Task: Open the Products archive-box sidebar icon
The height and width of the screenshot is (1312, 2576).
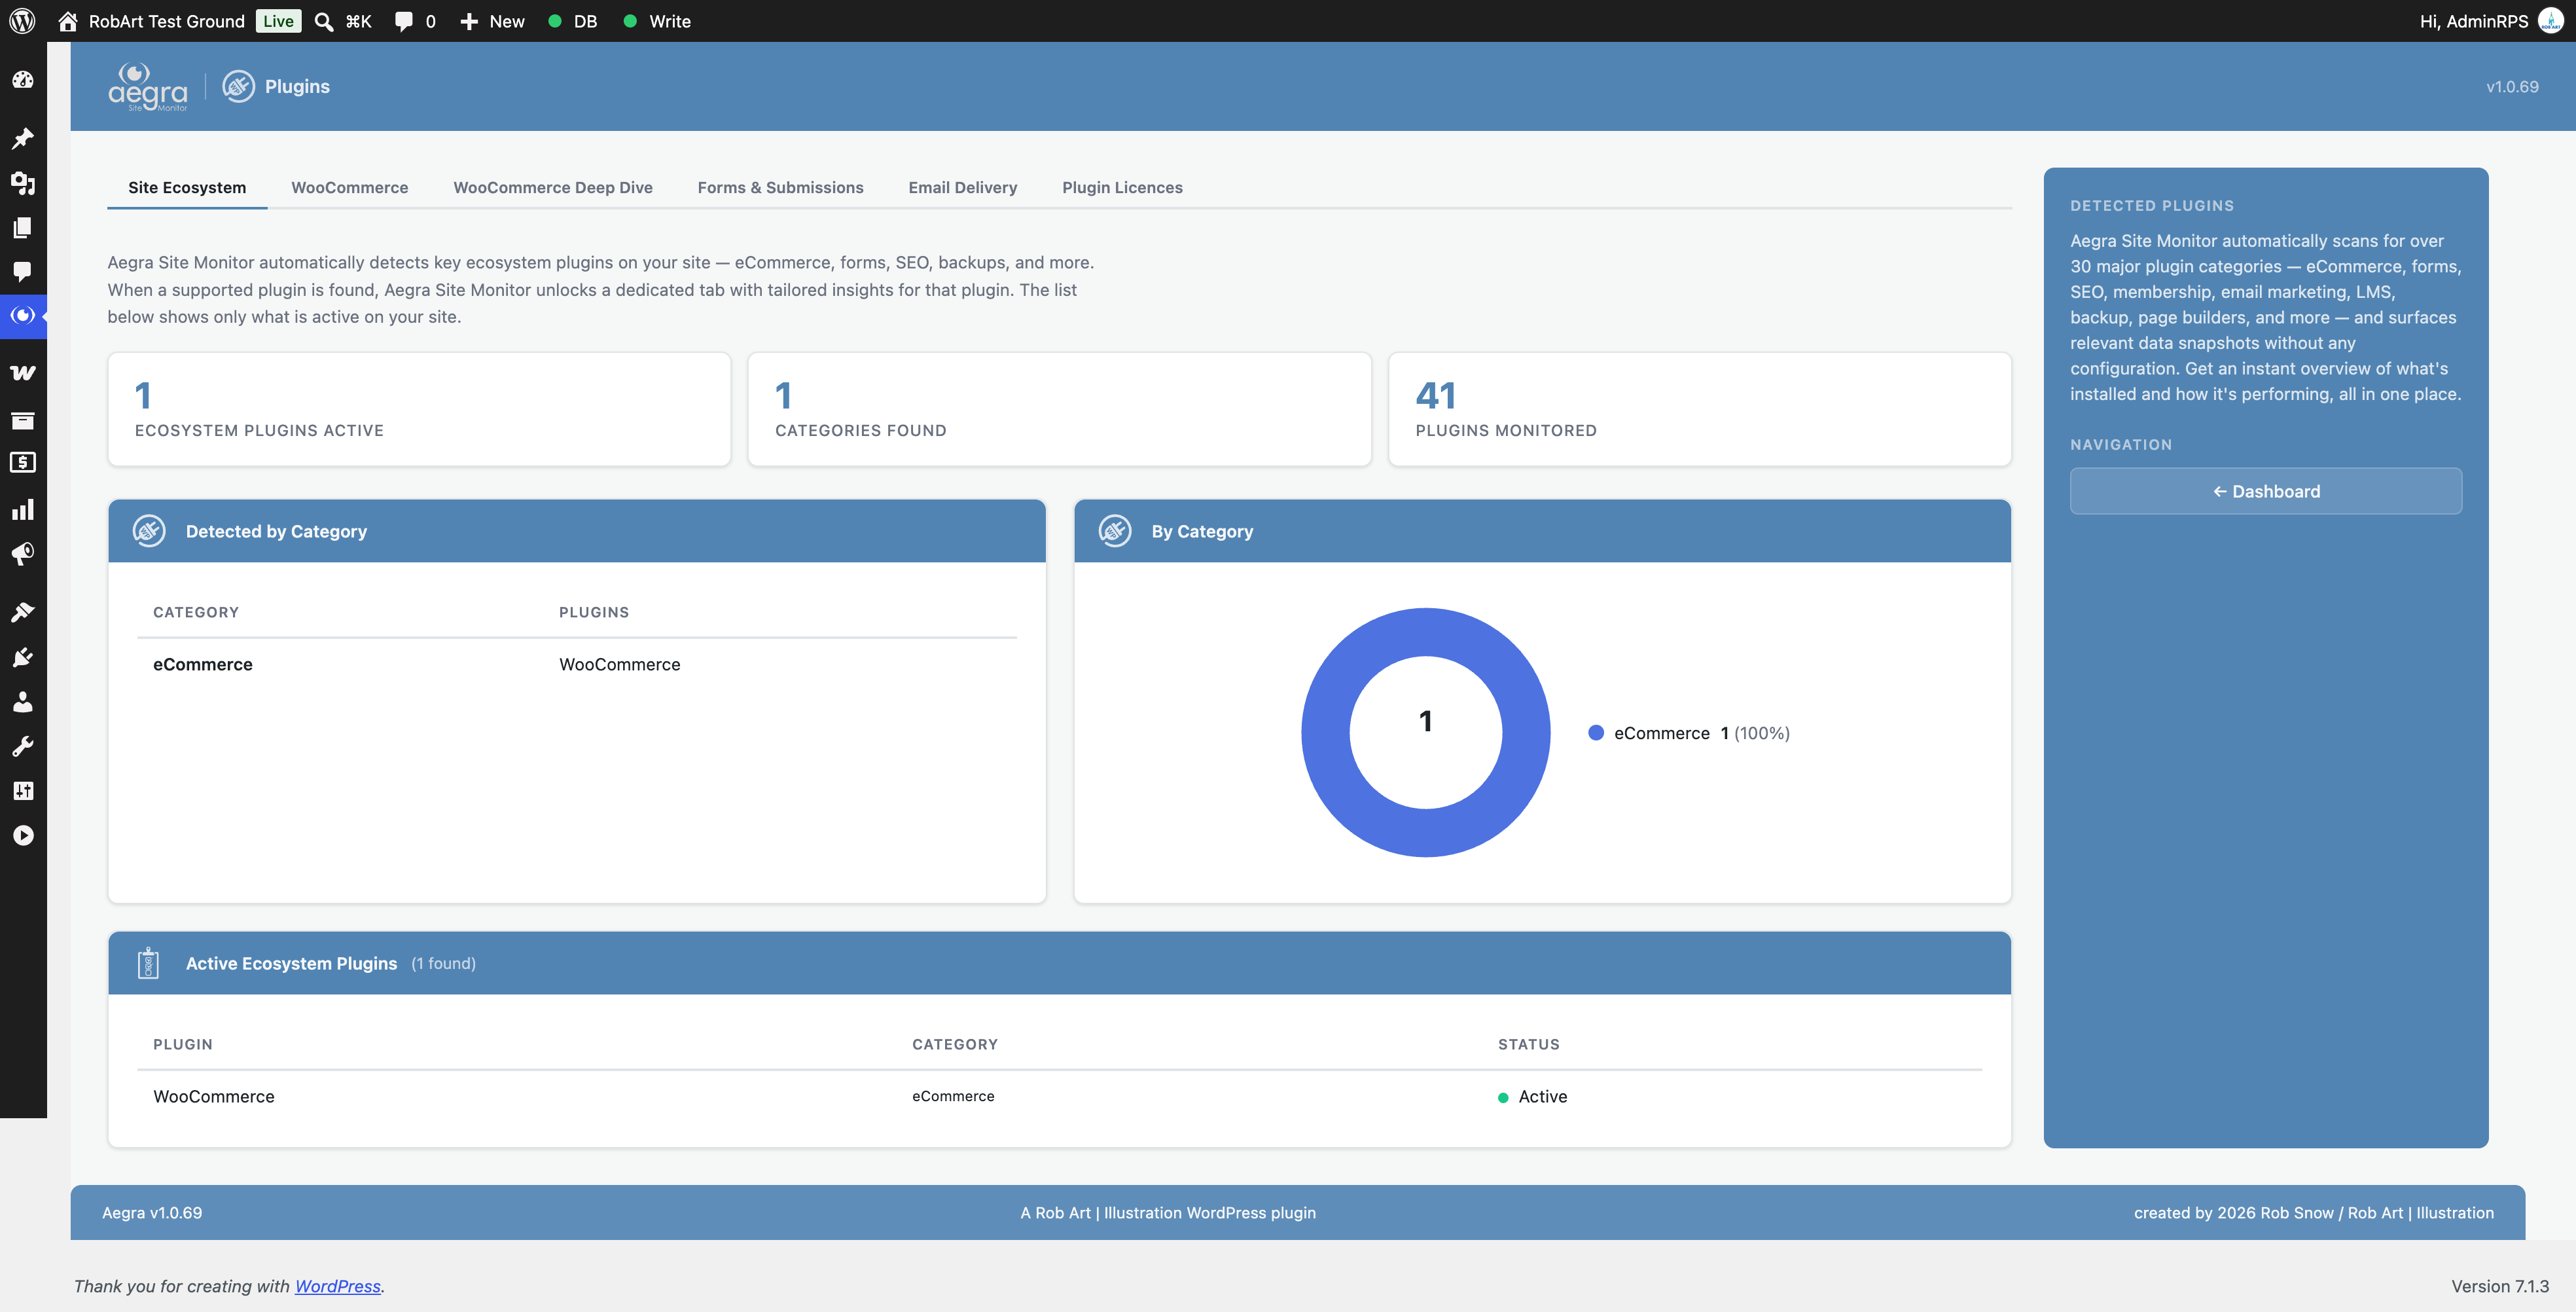Action: click(x=23, y=420)
